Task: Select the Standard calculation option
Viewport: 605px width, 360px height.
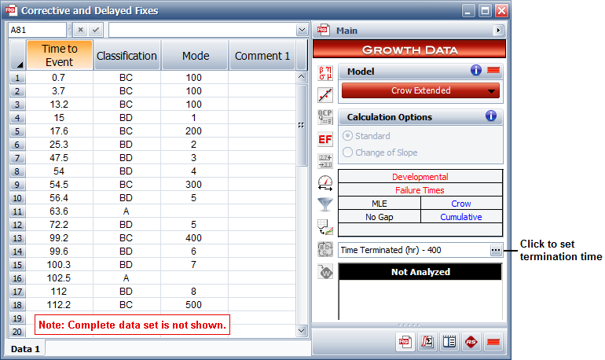Action: click(348, 136)
